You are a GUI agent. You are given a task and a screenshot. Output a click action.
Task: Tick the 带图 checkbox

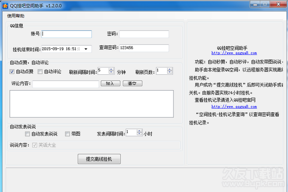tap(67, 134)
